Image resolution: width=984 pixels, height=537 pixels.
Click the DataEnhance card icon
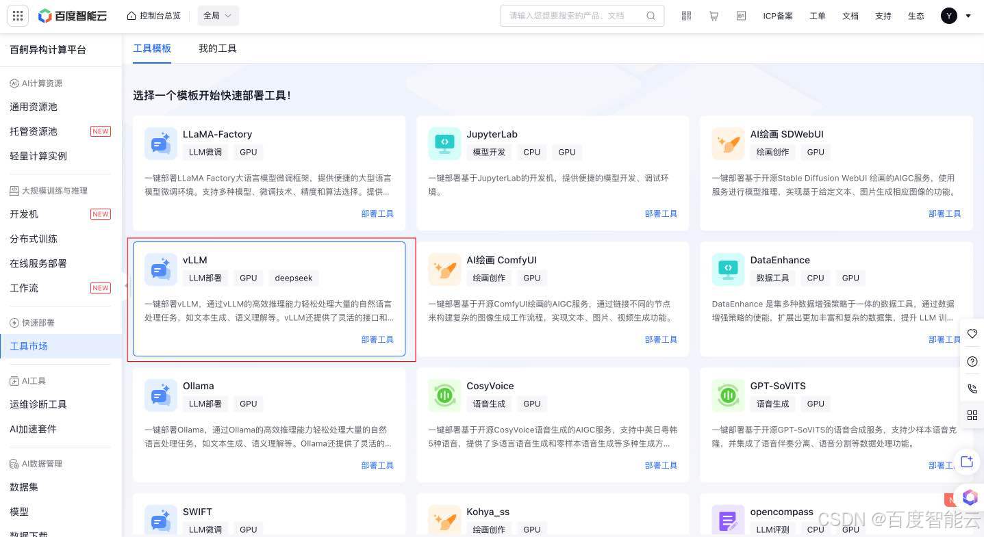[729, 270]
